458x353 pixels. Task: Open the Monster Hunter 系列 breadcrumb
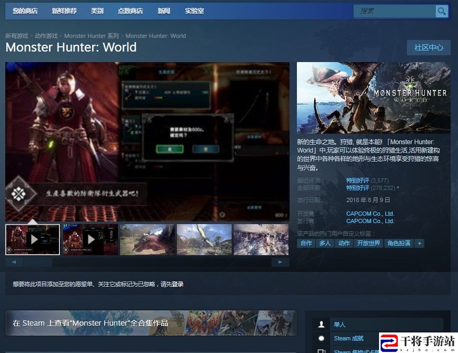pos(92,36)
